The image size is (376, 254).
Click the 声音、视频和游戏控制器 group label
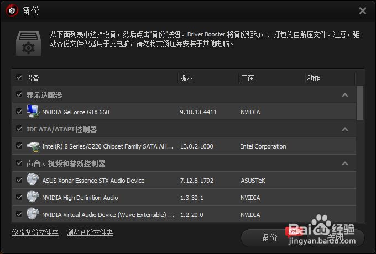click(x=66, y=163)
